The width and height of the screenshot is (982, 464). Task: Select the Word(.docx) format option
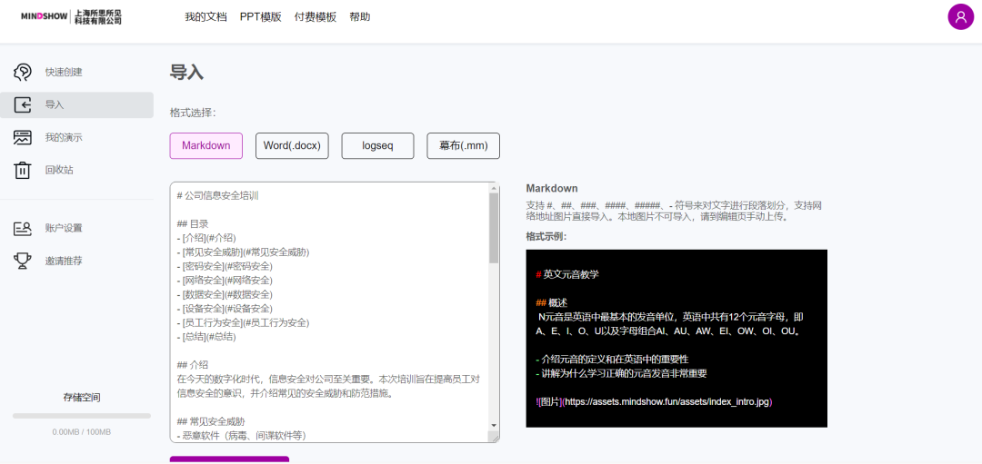tap(292, 145)
